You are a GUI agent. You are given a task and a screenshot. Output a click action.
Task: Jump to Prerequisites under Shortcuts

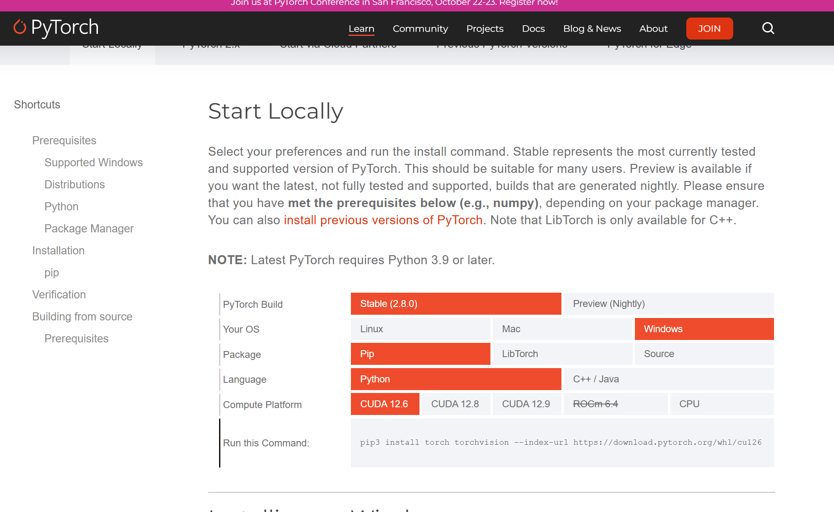[x=64, y=141]
